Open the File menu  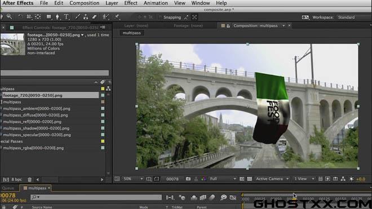(x=44, y=3)
